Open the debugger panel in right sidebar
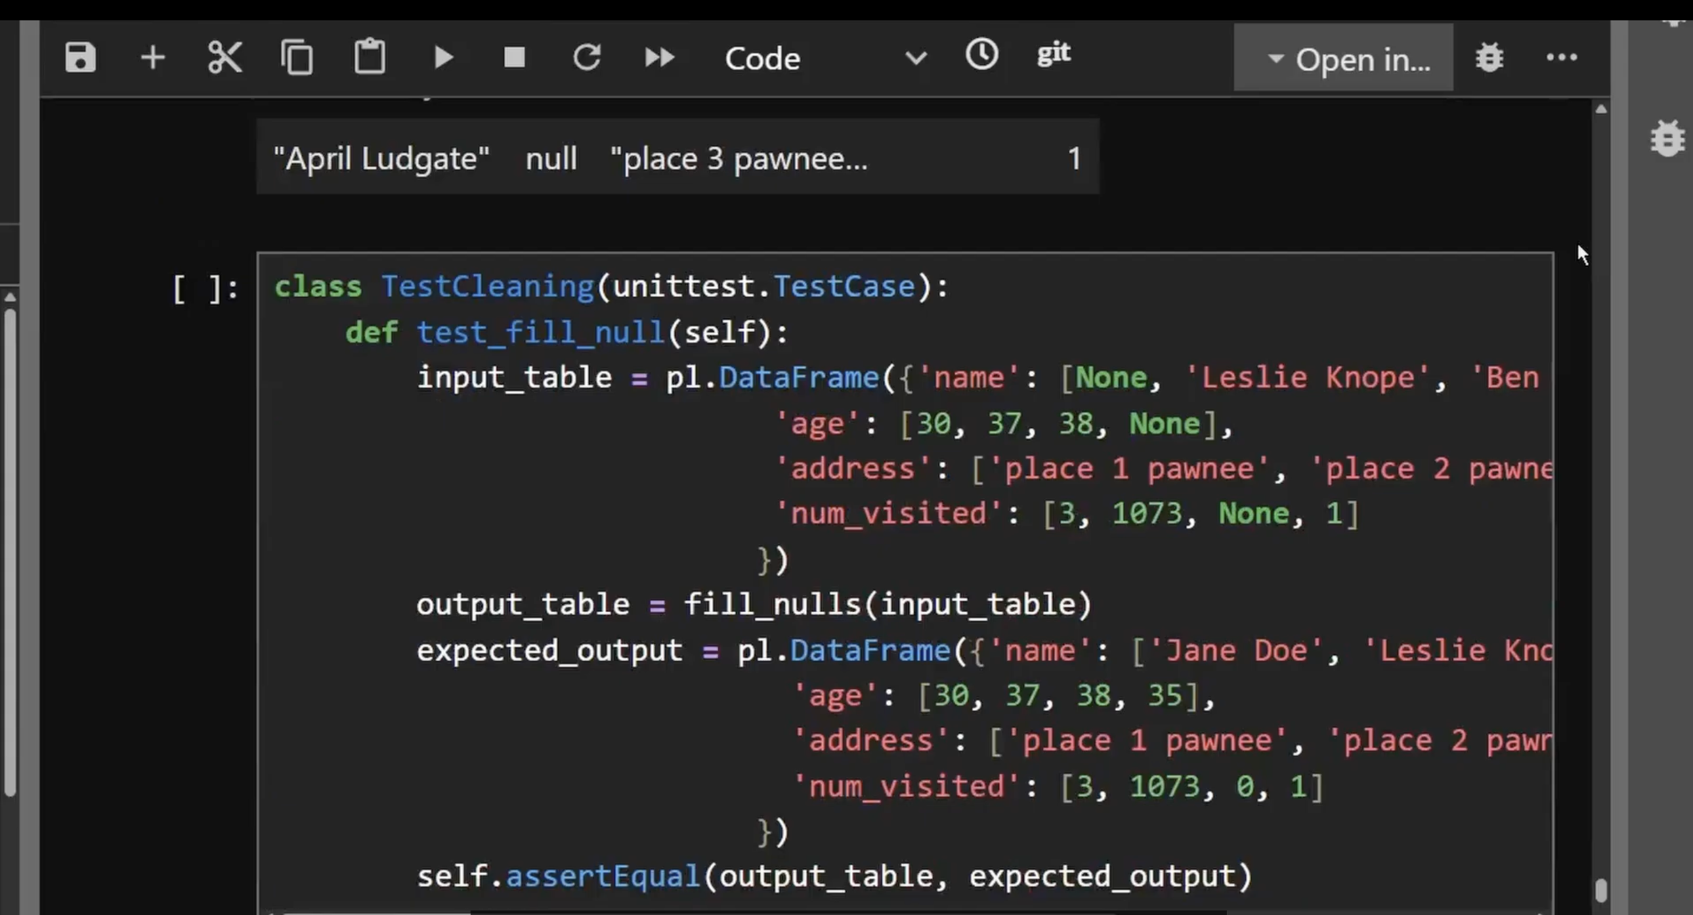This screenshot has width=1693, height=915. (x=1668, y=138)
